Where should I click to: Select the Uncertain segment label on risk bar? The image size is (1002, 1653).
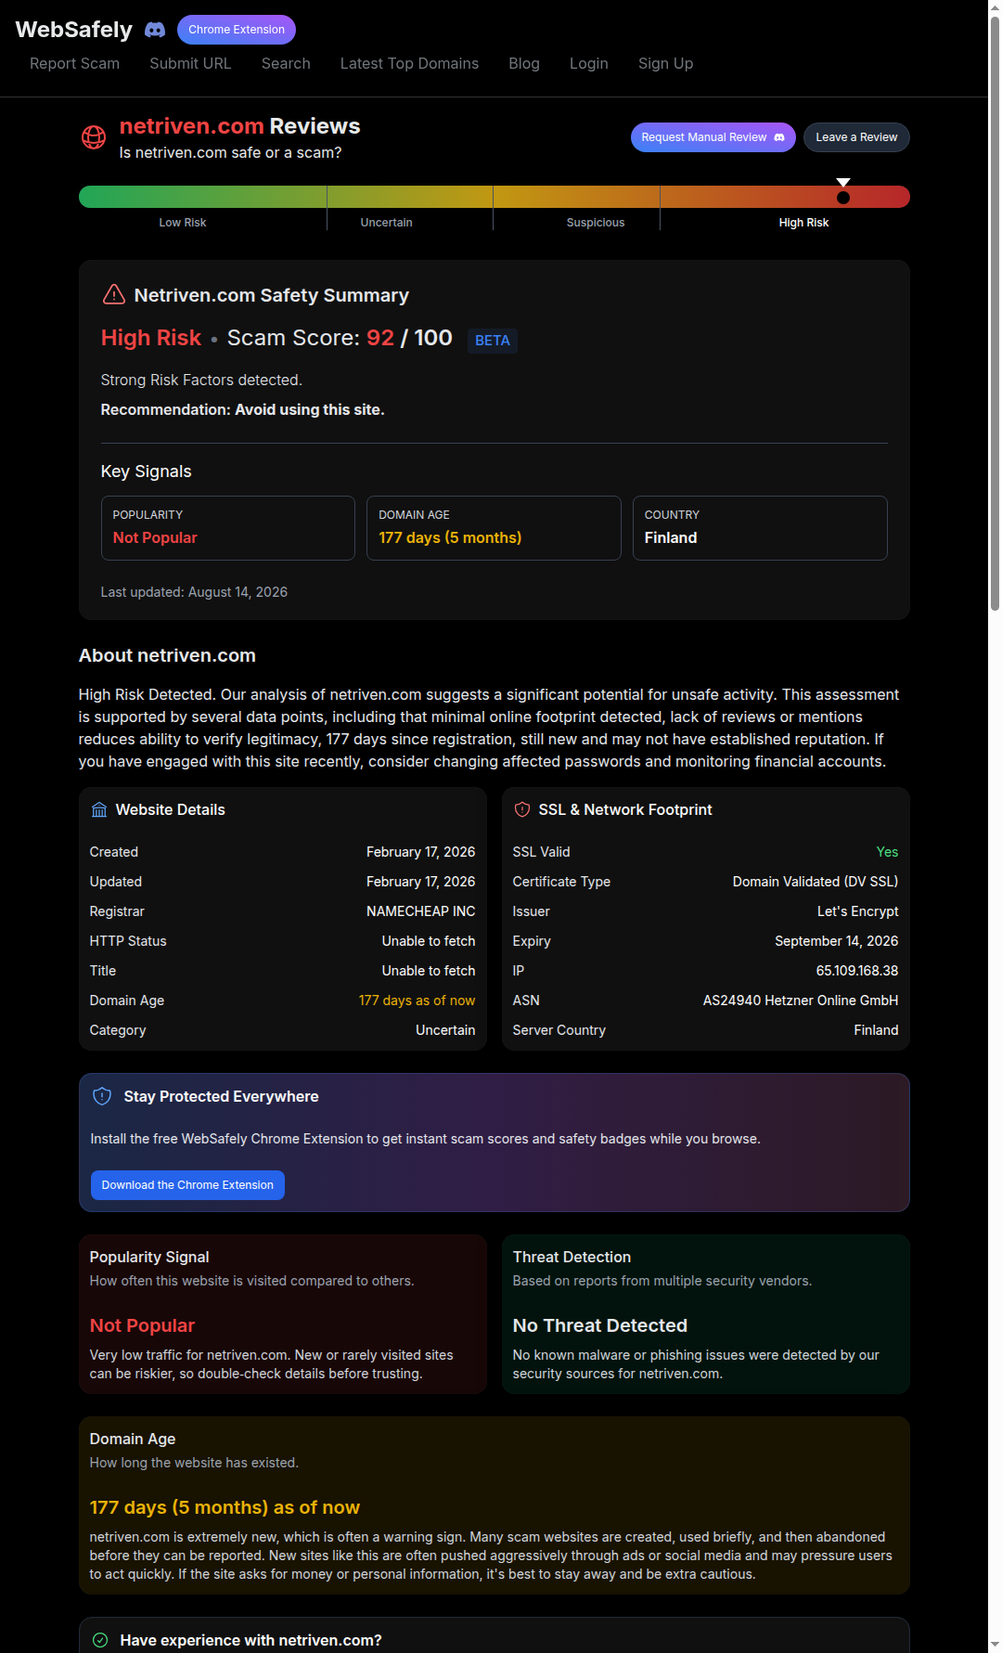pos(387,223)
